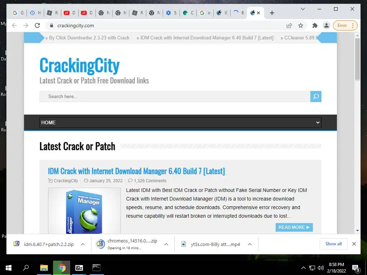Viewport: 367px width, 275px height.
Task: Expand the HOME navigation dropdown
Action: click(x=180, y=122)
